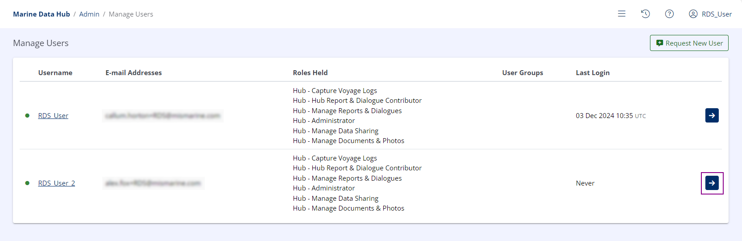This screenshot has height=241, width=742.
Task: Click the help question mark icon
Action: (669, 14)
